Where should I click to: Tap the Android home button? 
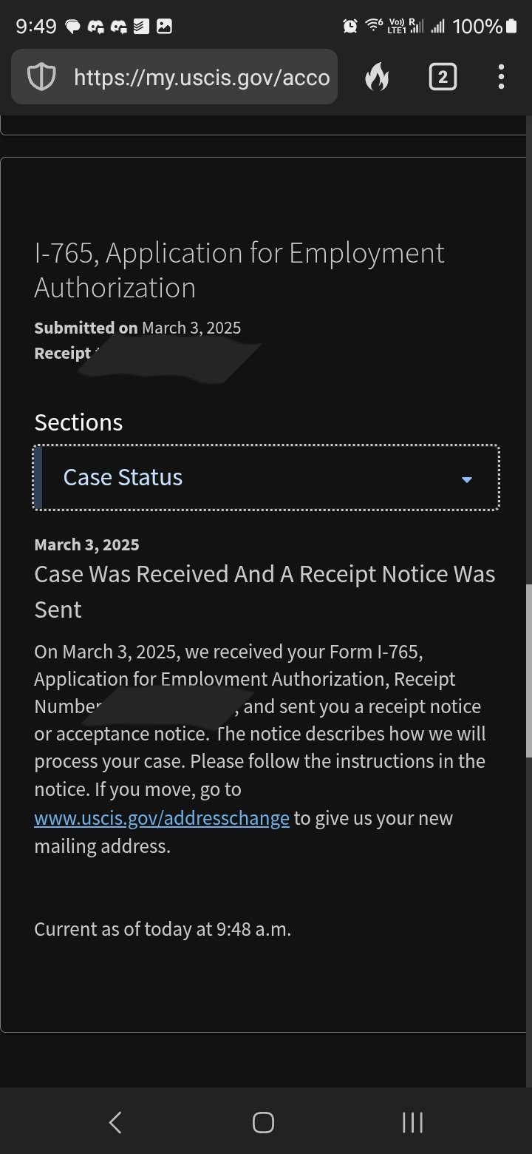264,1122
